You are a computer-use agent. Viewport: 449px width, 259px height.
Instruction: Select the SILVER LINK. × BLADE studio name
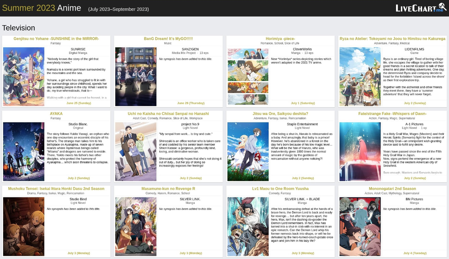pos(302,199)
